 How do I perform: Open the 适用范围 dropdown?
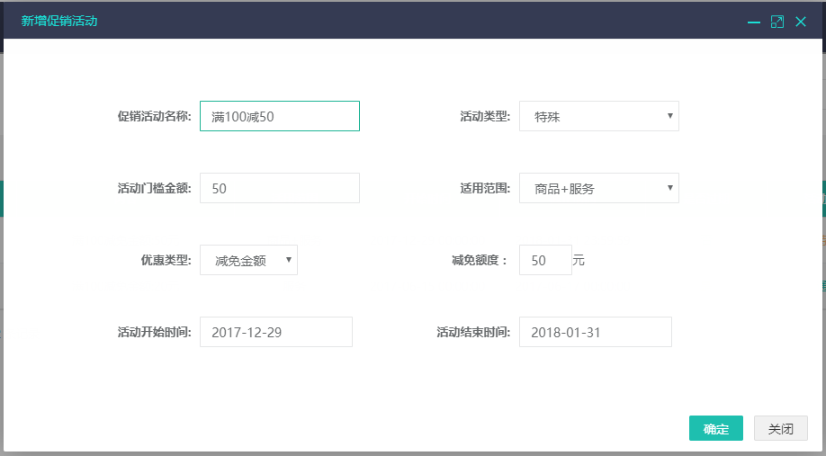coord(599,188)
